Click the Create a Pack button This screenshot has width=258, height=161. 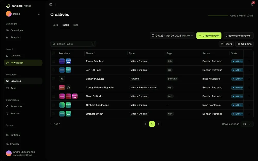click(209, 36)
